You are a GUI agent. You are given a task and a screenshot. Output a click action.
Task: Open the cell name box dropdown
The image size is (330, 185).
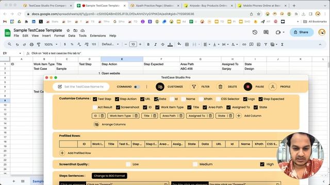(x=20, y=53)
